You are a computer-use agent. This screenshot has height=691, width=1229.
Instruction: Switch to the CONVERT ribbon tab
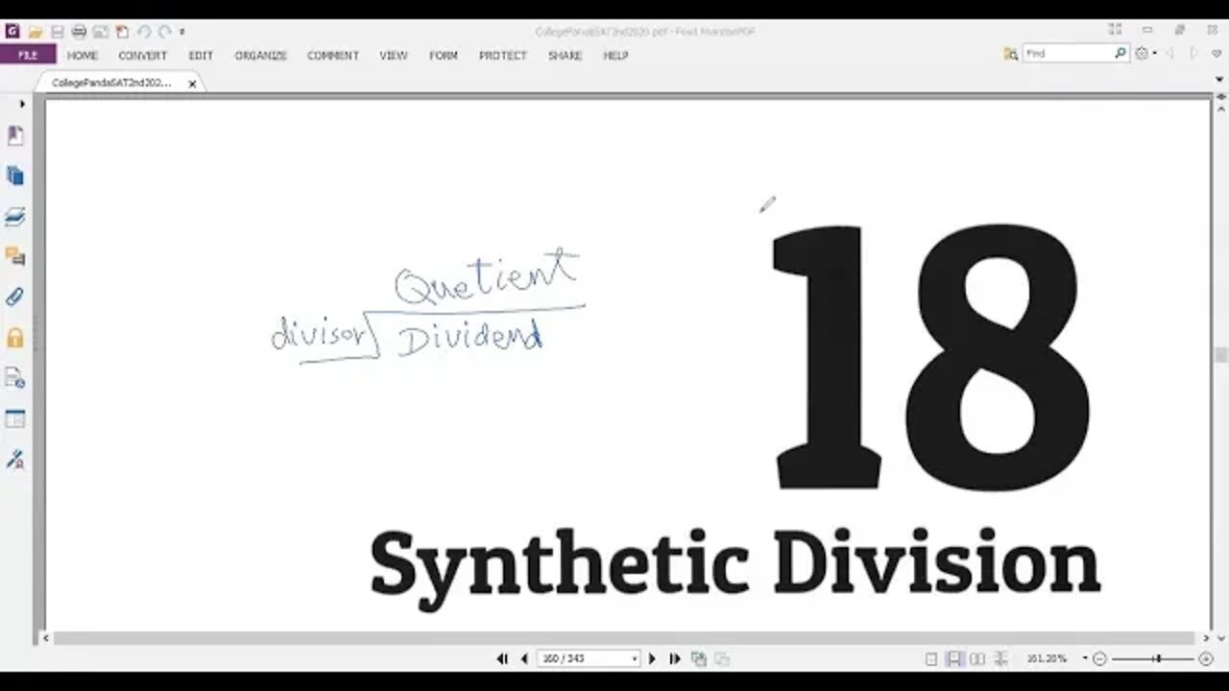[142, 56]
